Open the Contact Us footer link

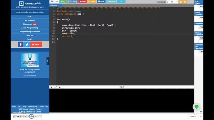(x=43, y=107)
